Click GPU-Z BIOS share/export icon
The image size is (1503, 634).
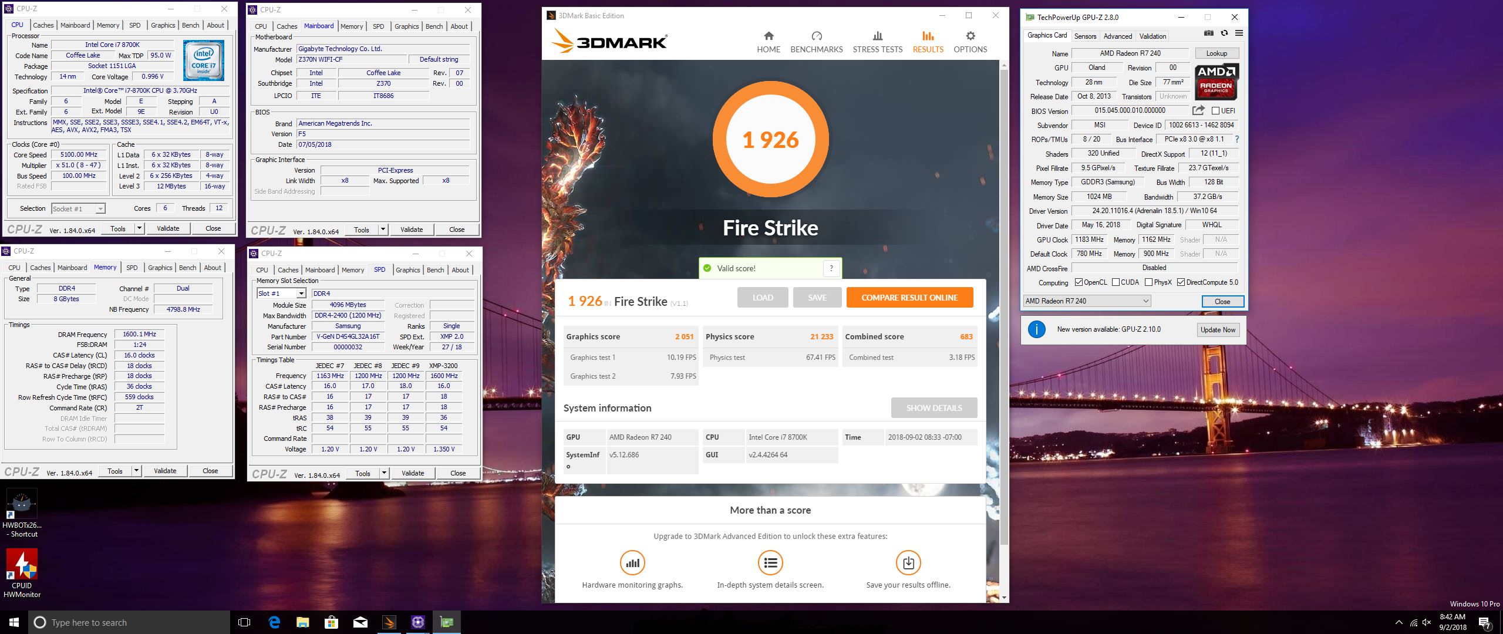pos(1198,110)
